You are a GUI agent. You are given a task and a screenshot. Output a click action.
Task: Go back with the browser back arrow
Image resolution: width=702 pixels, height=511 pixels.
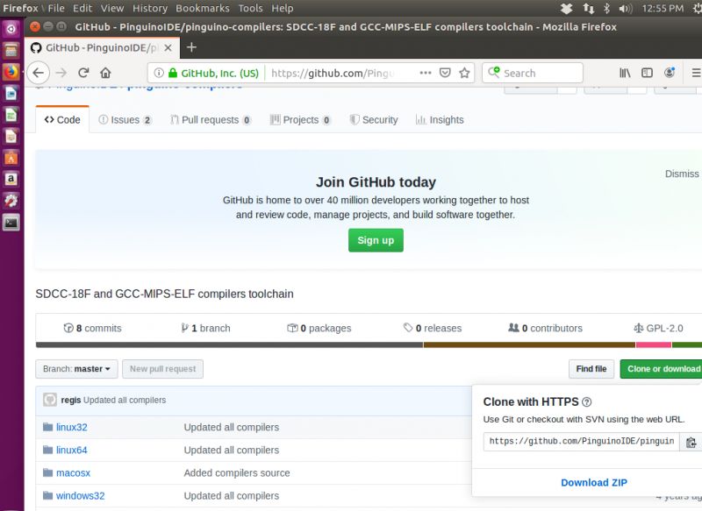(38, 73)
